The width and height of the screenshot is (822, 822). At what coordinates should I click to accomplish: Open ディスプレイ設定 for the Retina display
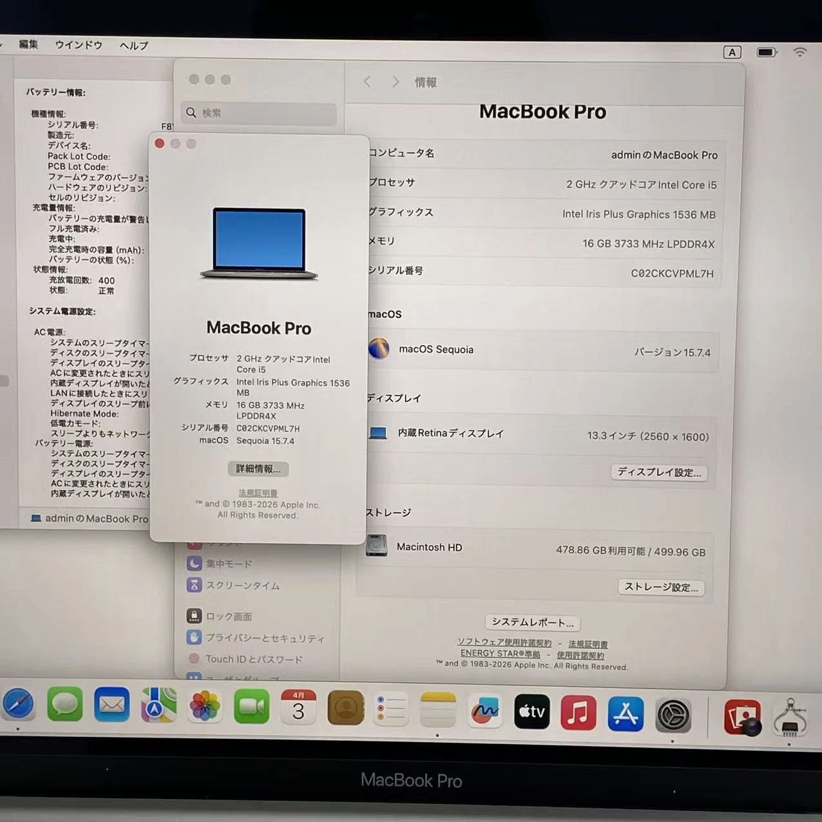click(x=658, y=472)
